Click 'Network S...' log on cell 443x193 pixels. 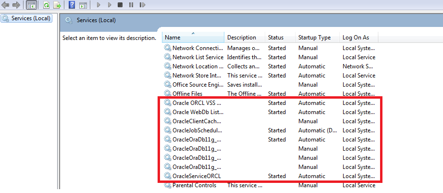click(357, 66)
